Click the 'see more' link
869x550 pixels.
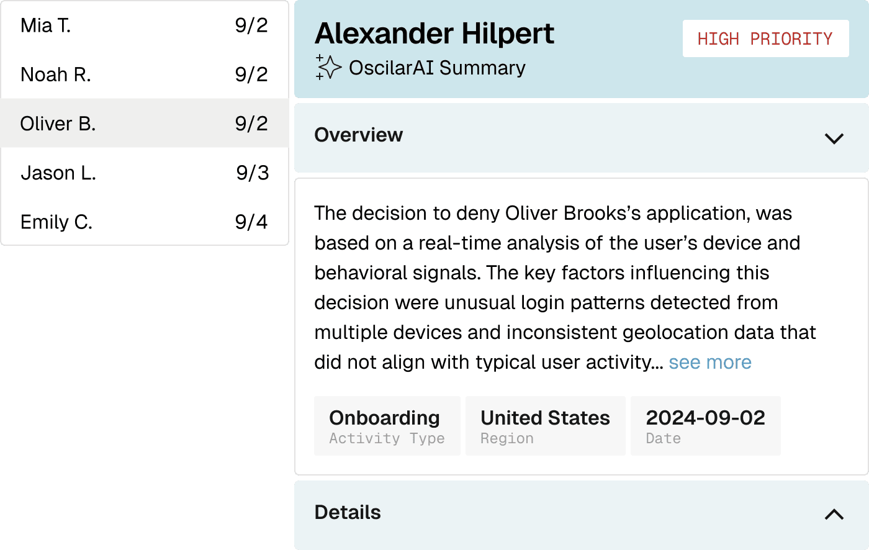pos(710,362)
